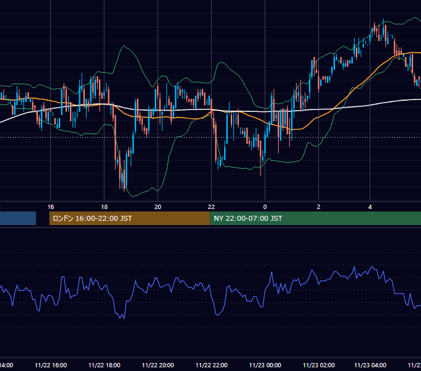Screen dimensions: 421x371
Task: Click the 4 hour axis label
Action: point(370,207)
